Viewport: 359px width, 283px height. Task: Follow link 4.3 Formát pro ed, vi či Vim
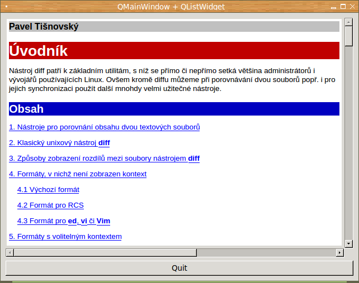pyautogui.click(x=64, y=221)
